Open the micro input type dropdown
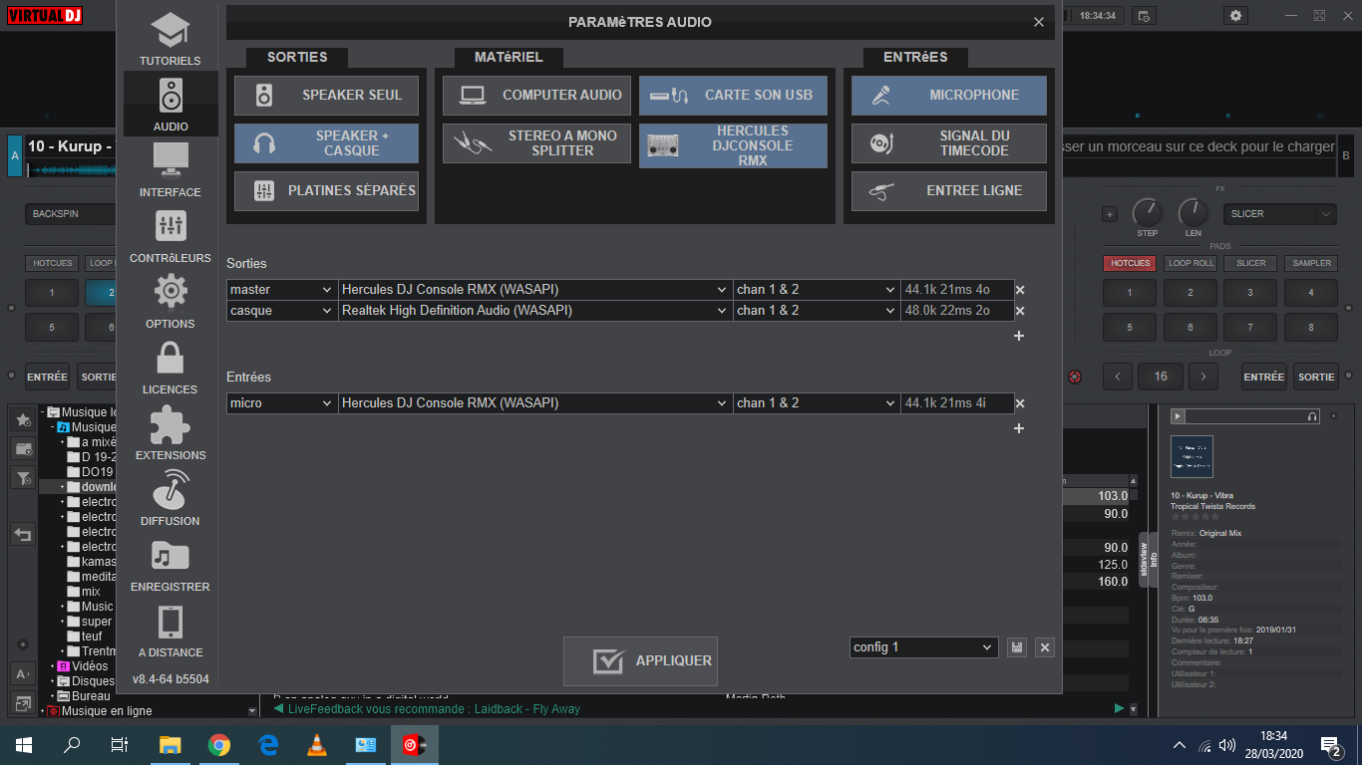The height and width of the screenshot is (765, 1362). [282, 403]
